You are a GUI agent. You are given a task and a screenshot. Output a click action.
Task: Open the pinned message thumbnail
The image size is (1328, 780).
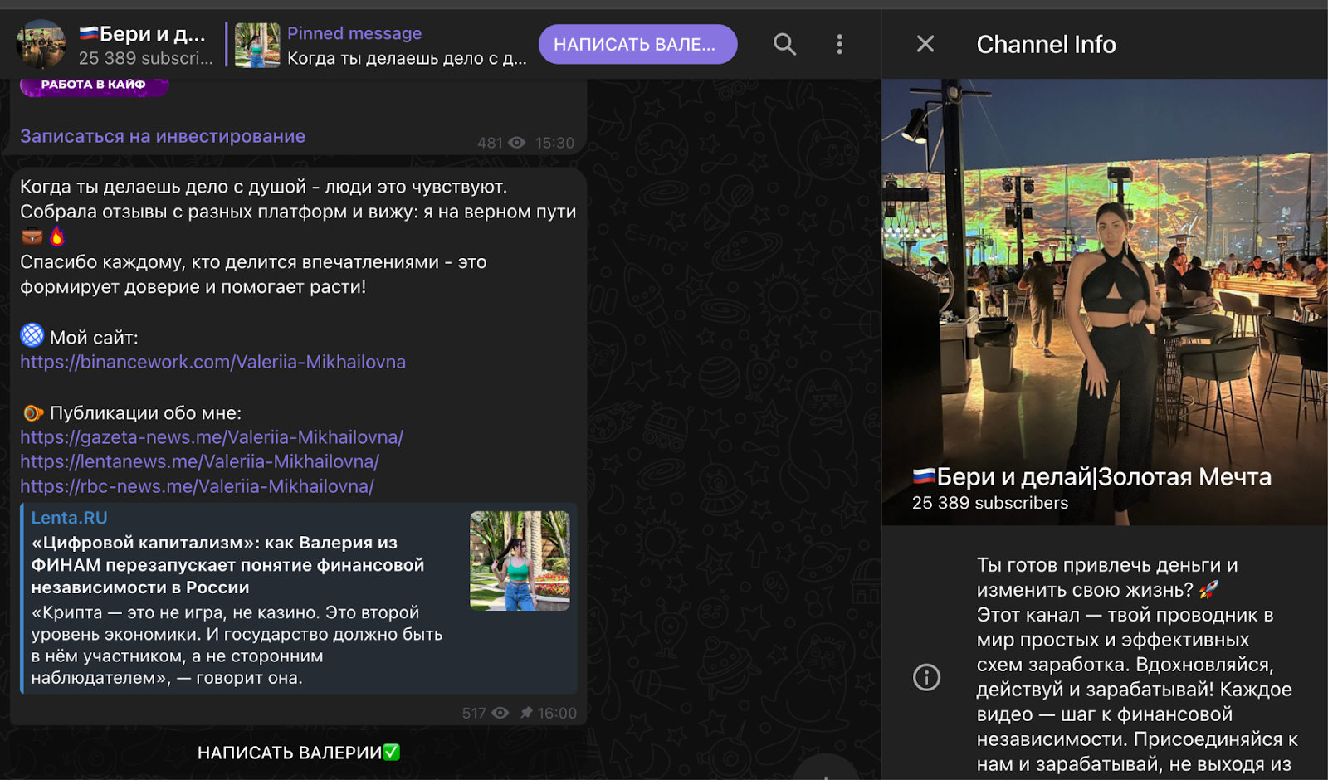point(257,45)
